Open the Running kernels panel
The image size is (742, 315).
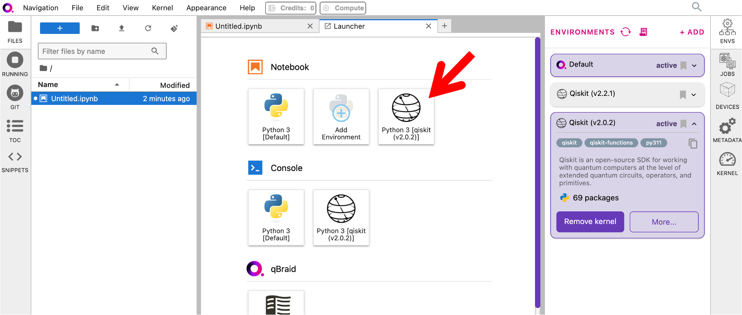click(15, 64)
